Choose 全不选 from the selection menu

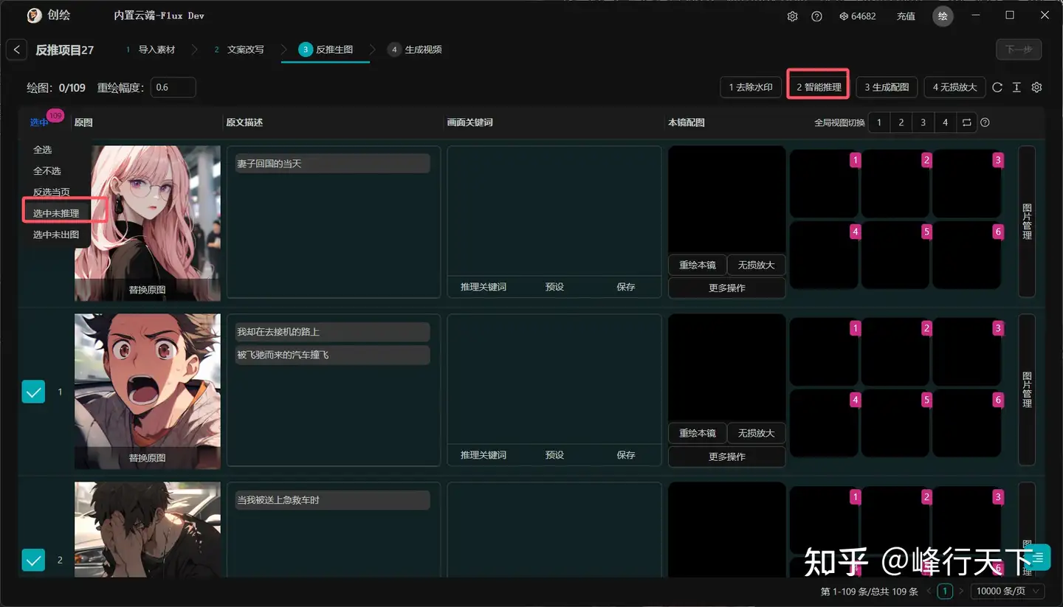coord(47,170)
